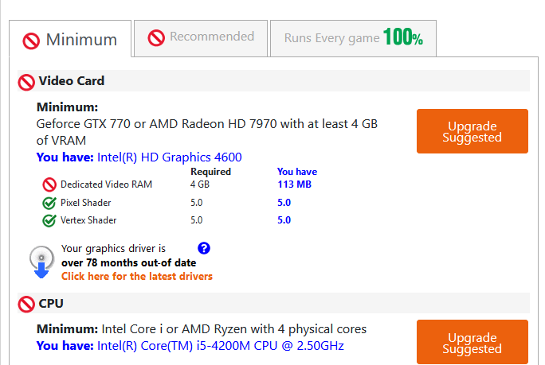Click the blue question mark help icon
545x365 pixels.
[203, 249]
